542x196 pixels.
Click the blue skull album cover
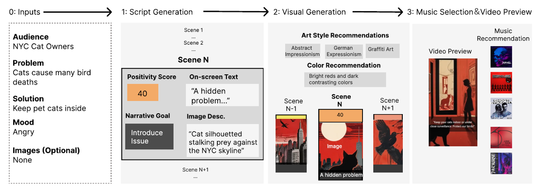point(501,57)
